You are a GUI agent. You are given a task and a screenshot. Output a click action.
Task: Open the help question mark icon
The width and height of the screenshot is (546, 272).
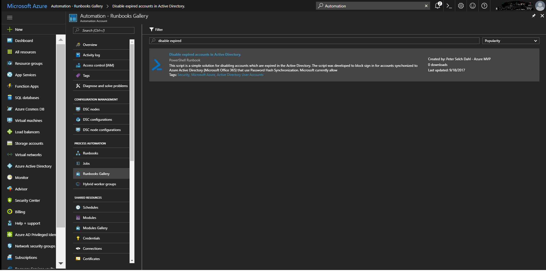click(484, 6)
